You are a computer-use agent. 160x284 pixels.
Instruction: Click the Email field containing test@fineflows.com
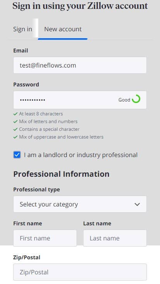[x=80, y=65]
